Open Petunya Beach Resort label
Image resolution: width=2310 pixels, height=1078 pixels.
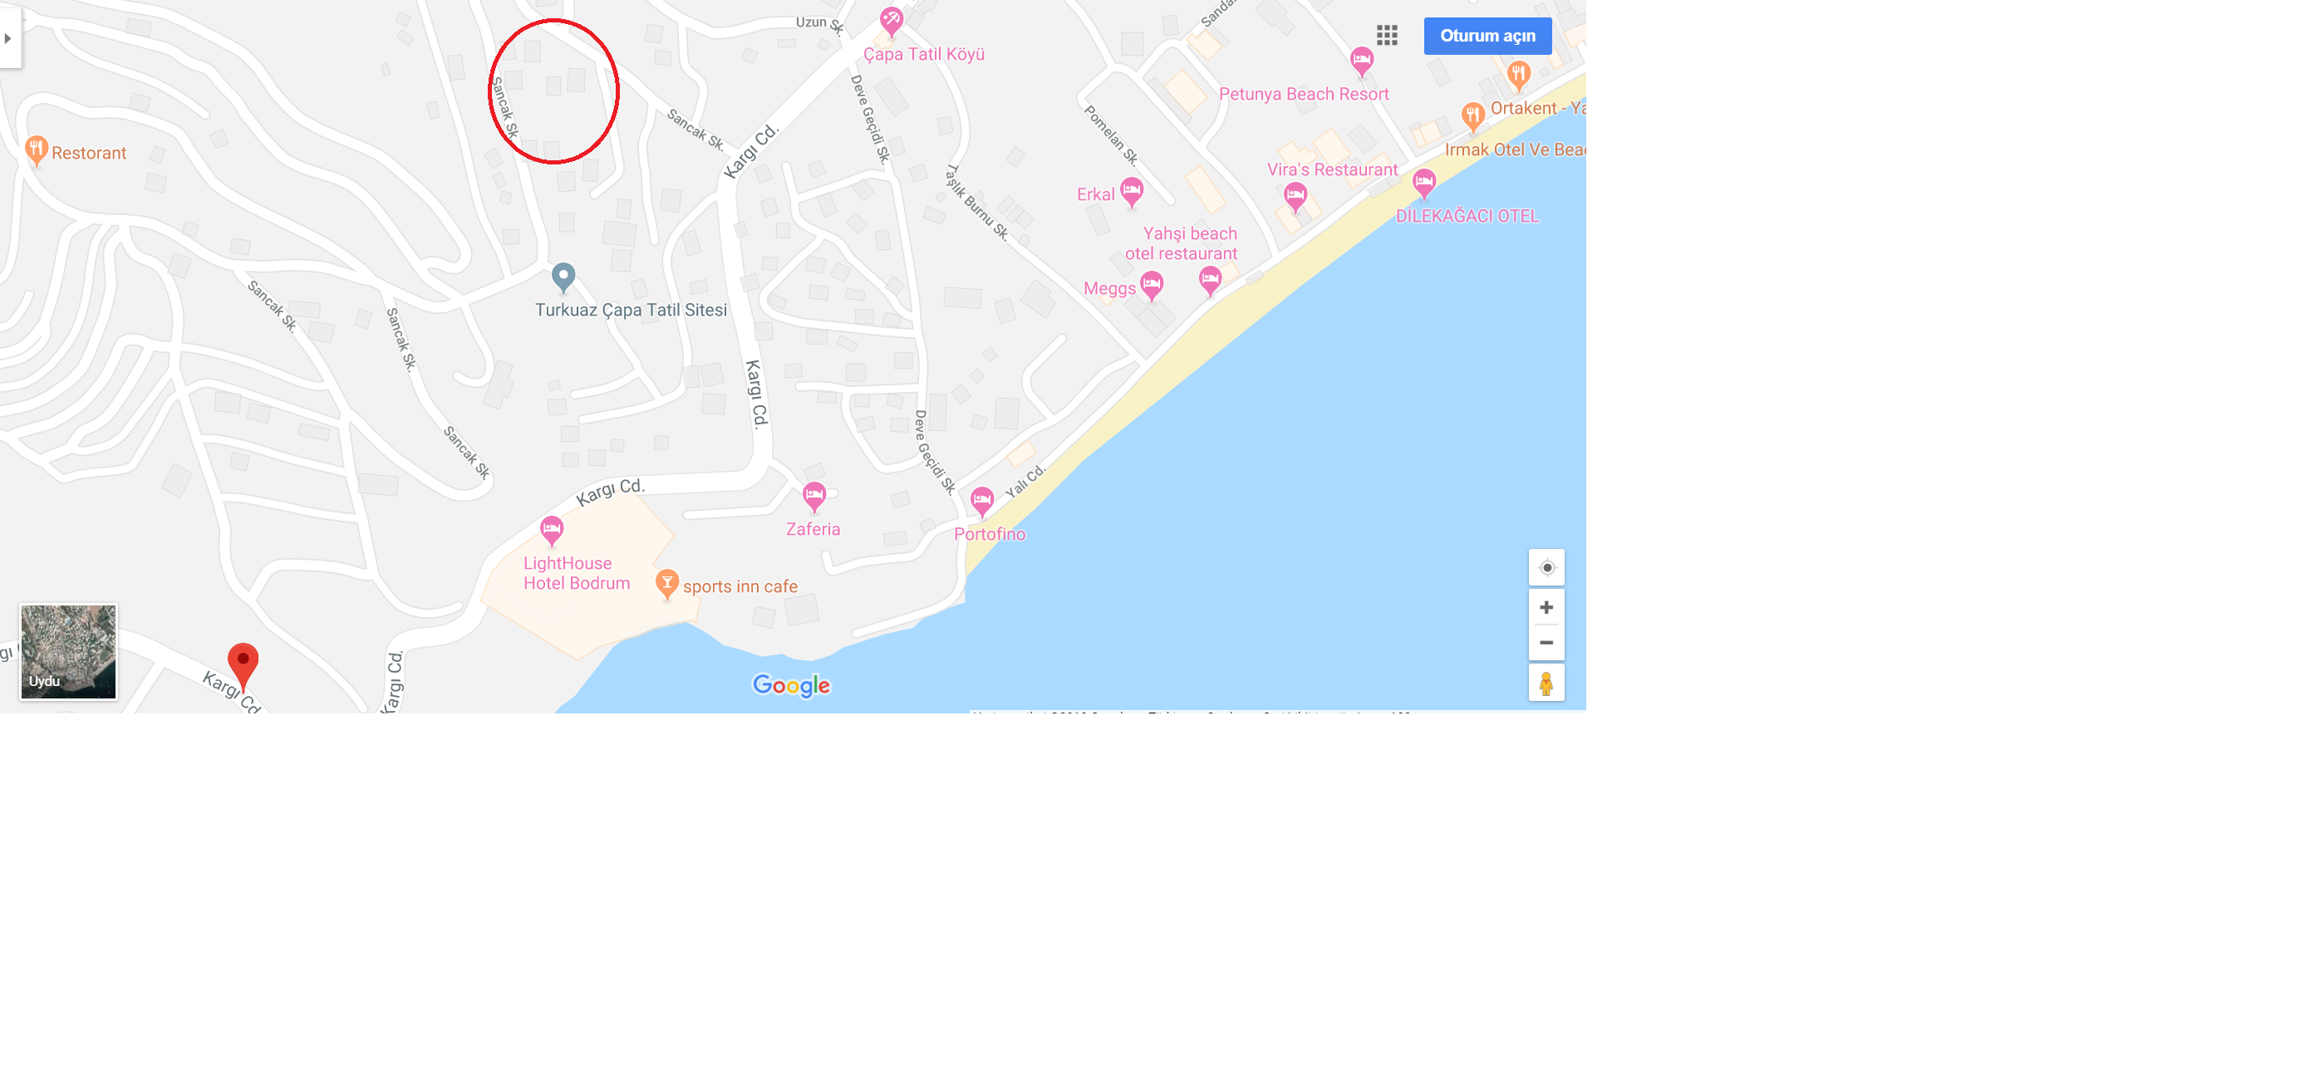[x=1304, y=94]
